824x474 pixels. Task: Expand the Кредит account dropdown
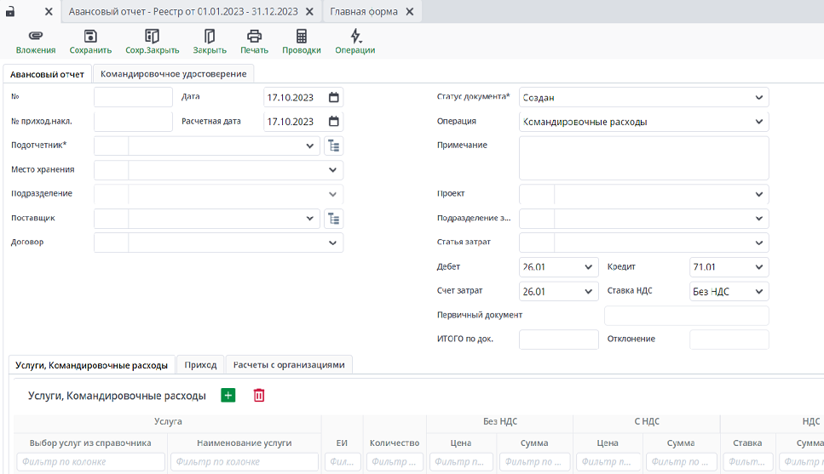tap(758, 267)
